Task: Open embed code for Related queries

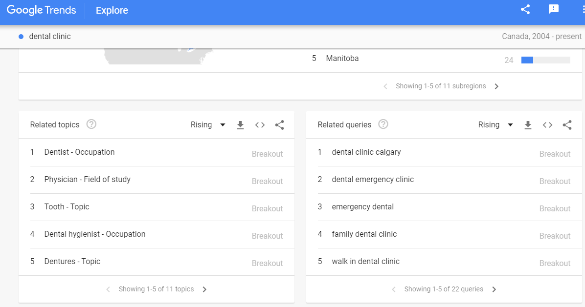Action: [x=547, y=125]
